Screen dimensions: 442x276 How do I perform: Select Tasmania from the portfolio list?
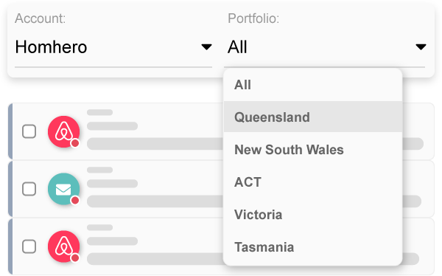coord(313,247)
